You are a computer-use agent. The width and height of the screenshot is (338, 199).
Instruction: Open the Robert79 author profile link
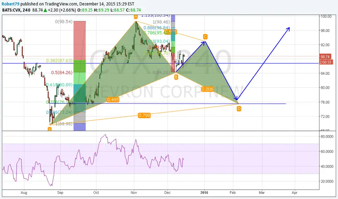11,4
